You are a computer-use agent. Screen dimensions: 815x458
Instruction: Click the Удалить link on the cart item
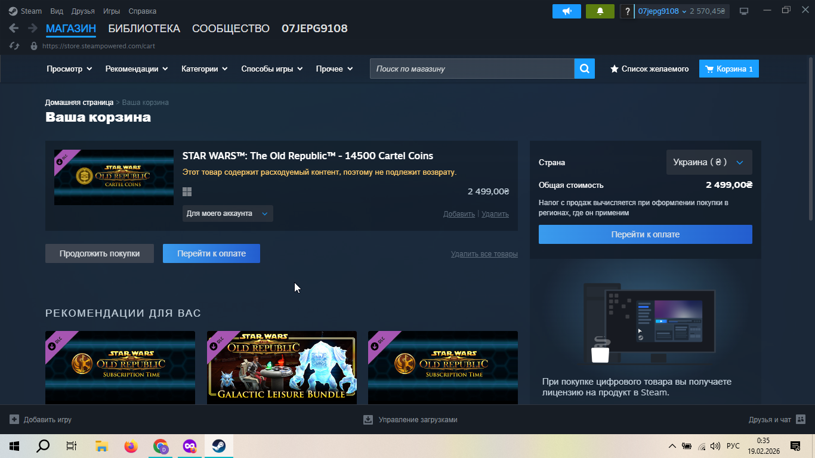coord(495,214)
